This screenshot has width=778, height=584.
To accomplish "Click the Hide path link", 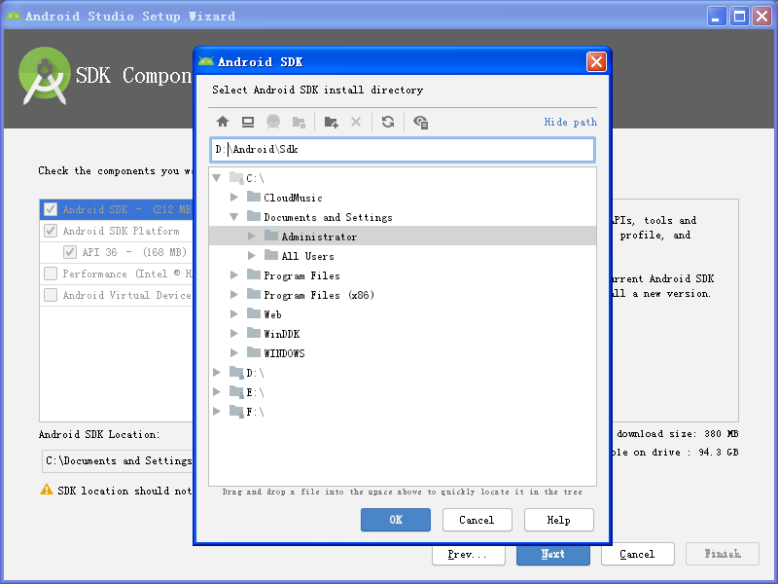I will (x=571, y=123).
